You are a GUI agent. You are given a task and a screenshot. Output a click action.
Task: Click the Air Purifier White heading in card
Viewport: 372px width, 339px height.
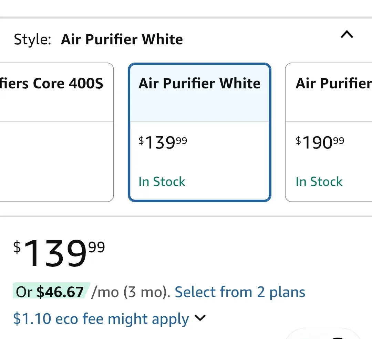(199, 83)
